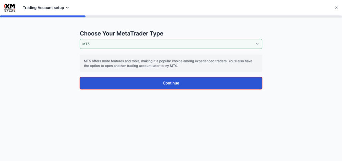Click the 15 YEARS badge under the logo

point(9,11)
